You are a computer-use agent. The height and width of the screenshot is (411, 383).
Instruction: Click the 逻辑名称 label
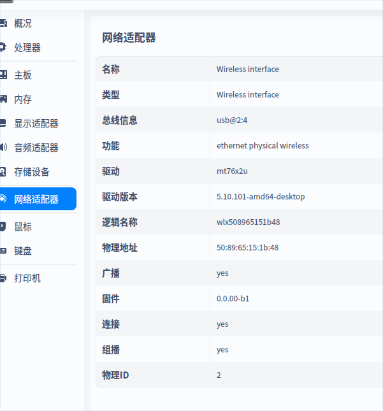point(120,222)
